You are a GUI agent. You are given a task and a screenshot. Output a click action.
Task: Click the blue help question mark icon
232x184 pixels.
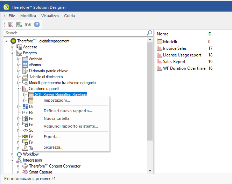pos(36,24)
